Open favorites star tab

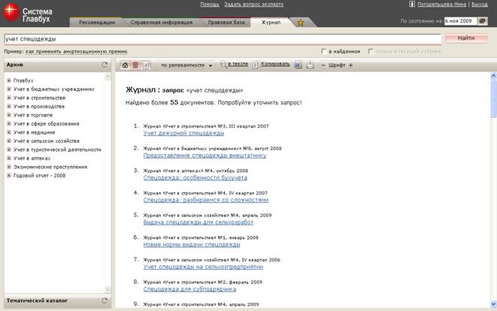(x=300, y=23)
